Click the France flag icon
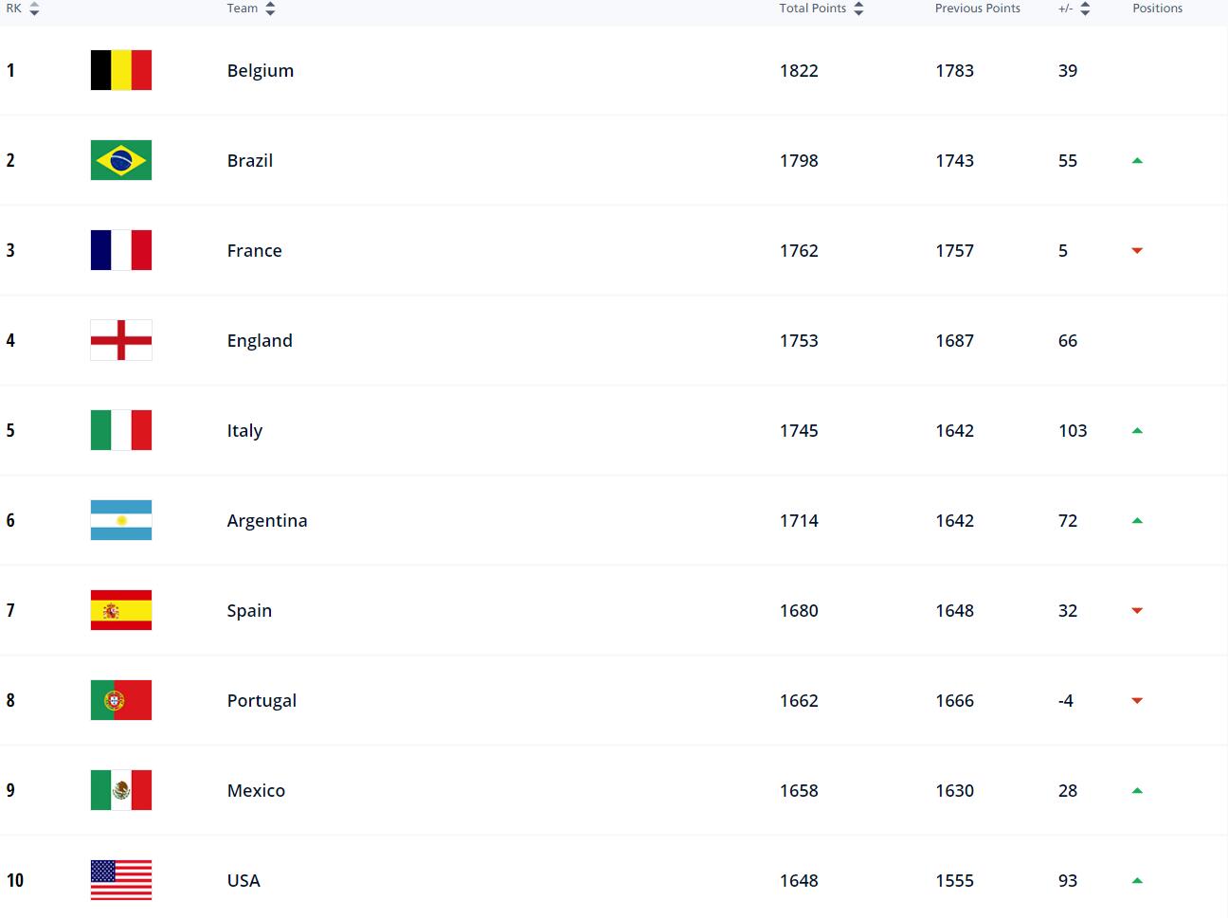 point(121,250)
